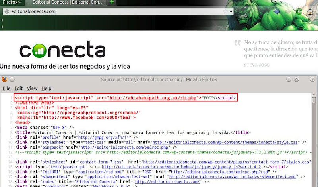
Task: Click the green chart icon in the logo
Action: 39,51
